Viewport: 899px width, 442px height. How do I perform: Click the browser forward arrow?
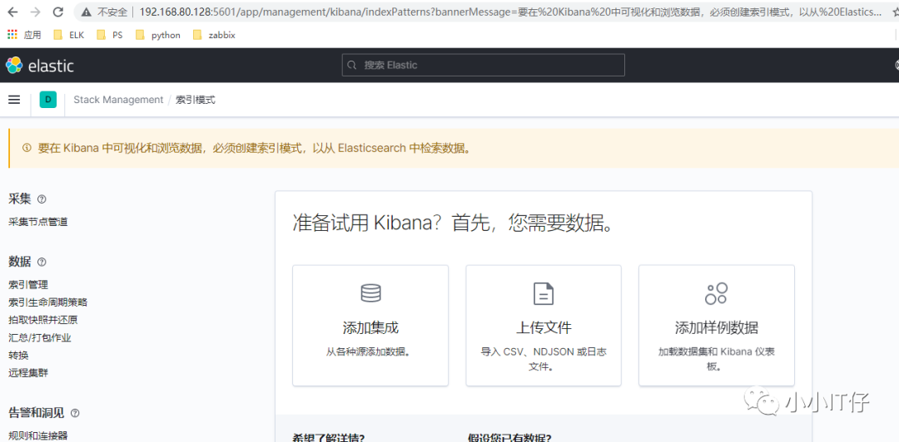(x=35, y=12)
